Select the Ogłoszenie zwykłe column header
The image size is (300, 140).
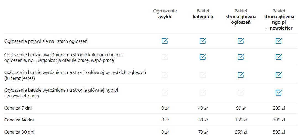click(165, 14)
